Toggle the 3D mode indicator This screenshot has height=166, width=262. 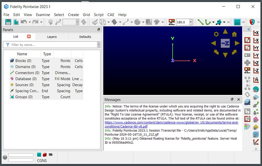[x=50, y=155]
